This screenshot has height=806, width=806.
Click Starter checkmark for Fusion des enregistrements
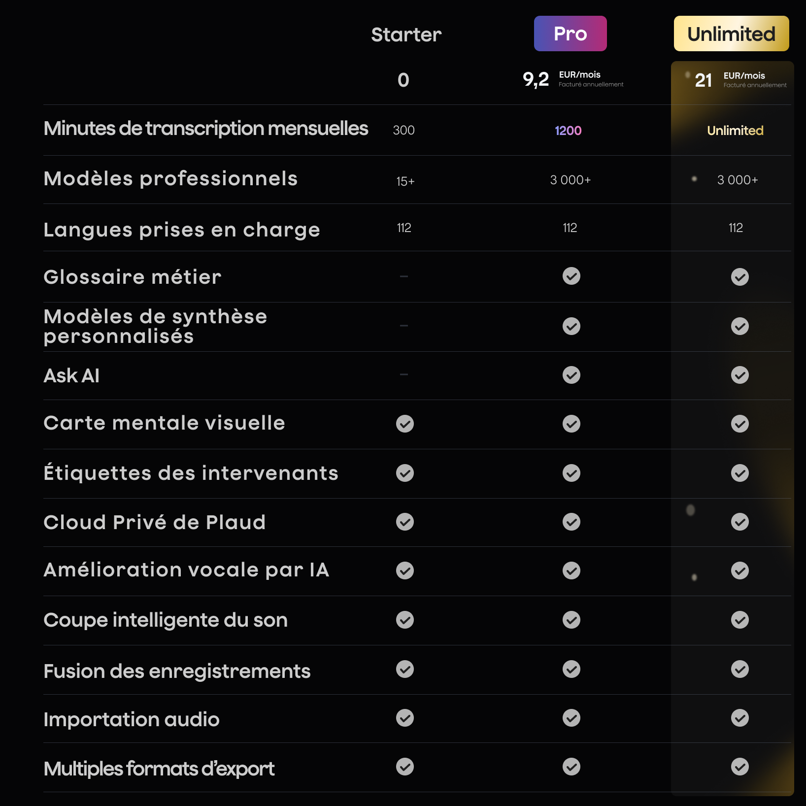pos(404,669)
